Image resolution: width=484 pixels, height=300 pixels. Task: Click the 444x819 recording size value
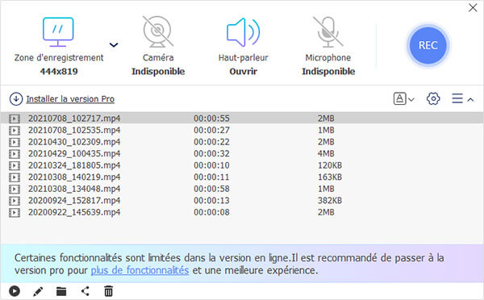click(x=59, y=71)
